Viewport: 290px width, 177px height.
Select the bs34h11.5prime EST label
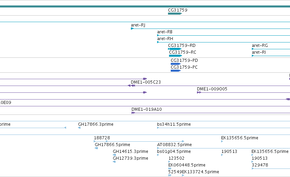[174, 124]
